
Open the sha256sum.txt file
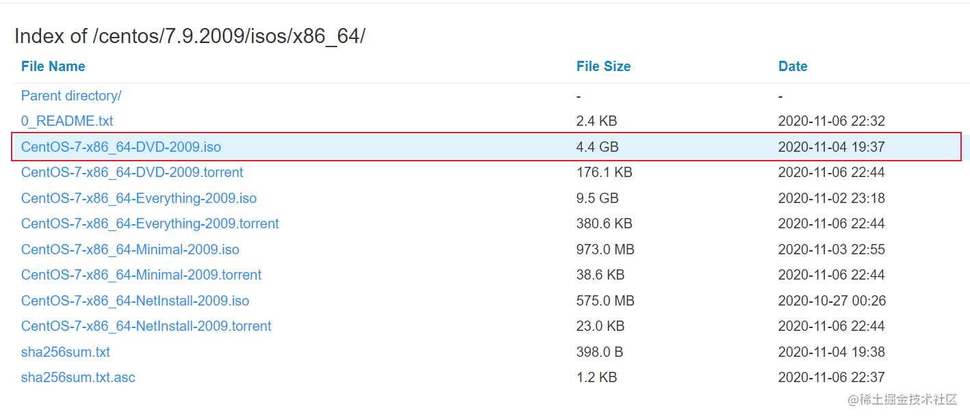click(x=66, y=352)
